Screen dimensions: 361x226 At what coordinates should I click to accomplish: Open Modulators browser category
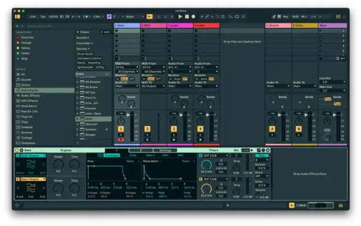44,106
